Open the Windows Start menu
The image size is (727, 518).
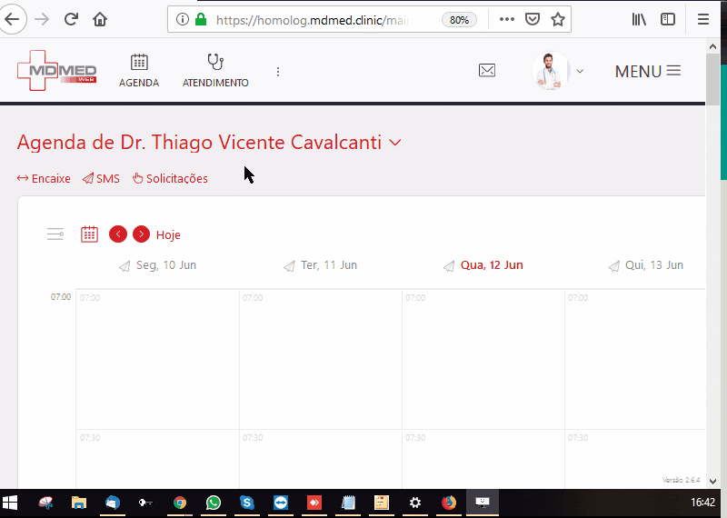click(x=10, y=503)
